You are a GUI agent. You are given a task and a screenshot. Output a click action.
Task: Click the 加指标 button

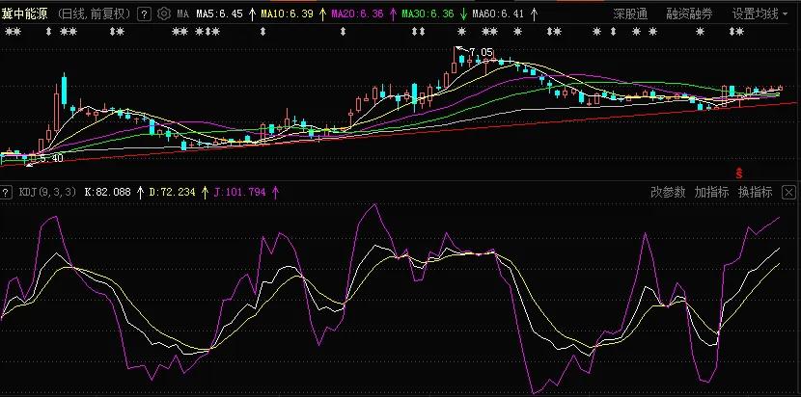click(x=711, y=192)
